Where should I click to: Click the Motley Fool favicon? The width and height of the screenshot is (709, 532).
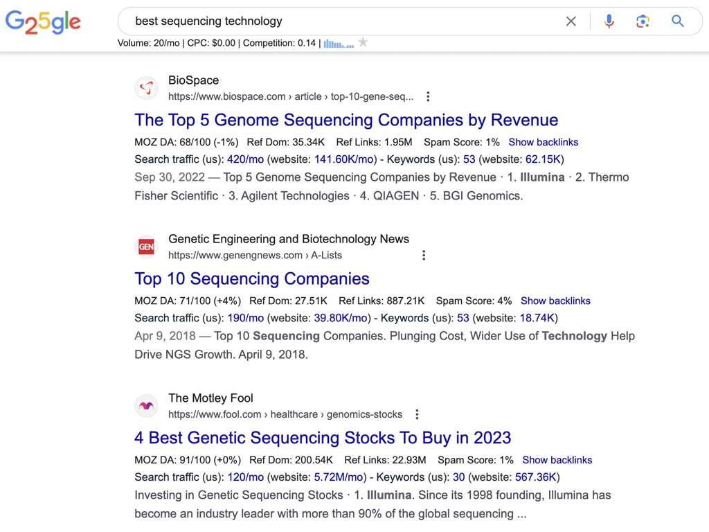point(146,406)
